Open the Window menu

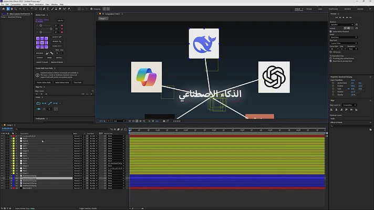(x=55, y=4)
